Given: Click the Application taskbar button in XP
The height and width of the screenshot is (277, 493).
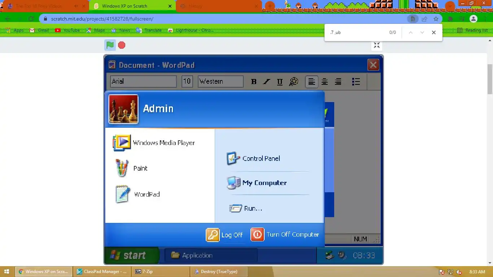Looking at the screenshot, I should pyautogui.click(x=211, y=255).
